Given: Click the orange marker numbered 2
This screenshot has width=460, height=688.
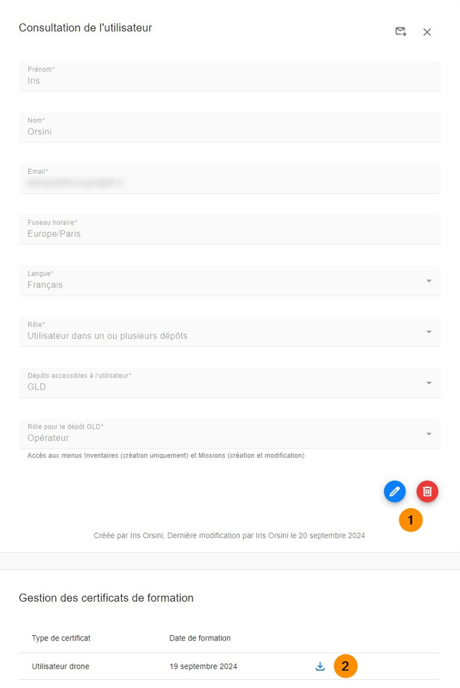Looking at the screenshot, I should pyautogui.click(x=346, y=667).
